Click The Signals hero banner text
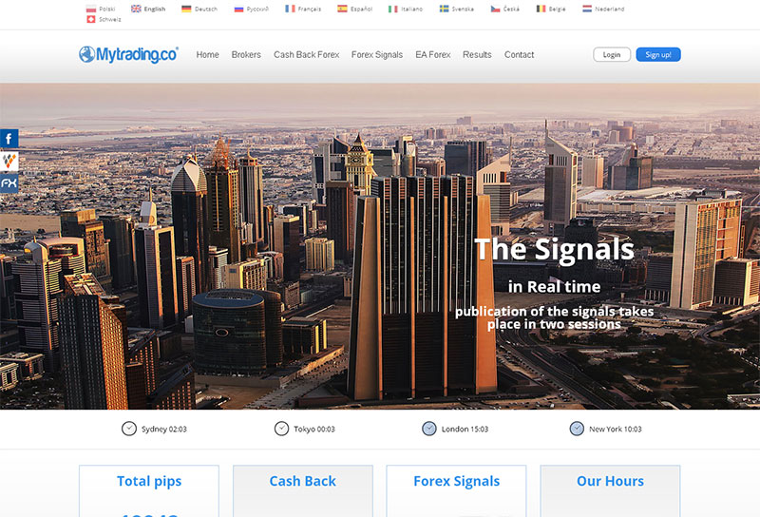Screen dimensions: 760x517 tap(554, 249)
